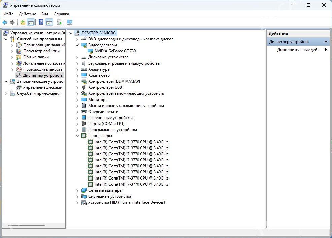Click the Update driver toolbar icon
332x238 pixels.
click(59, 22)
